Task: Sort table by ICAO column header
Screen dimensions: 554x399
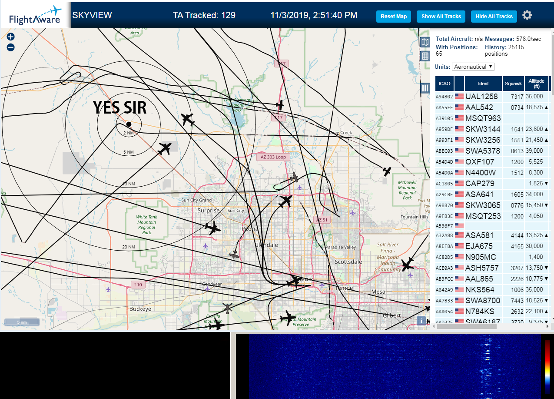Action: tap(445, 84)
